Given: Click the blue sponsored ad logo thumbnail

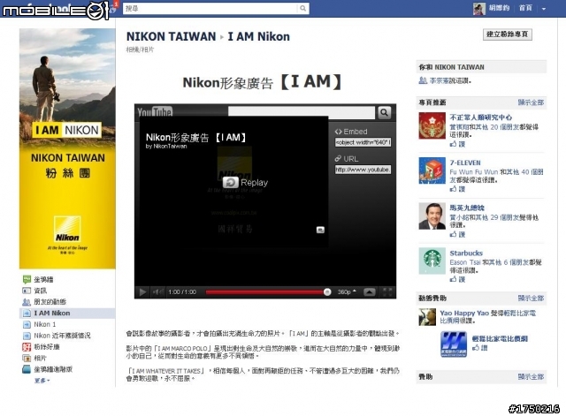Looking at the screenshot, I should (x=454, y=344).
